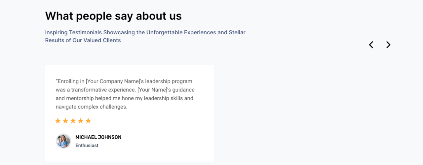Image resolution: width=423 pixels, height=165 pixels.
Task: Go to the previous testimonial with left arrow
Action: [371, 45]
